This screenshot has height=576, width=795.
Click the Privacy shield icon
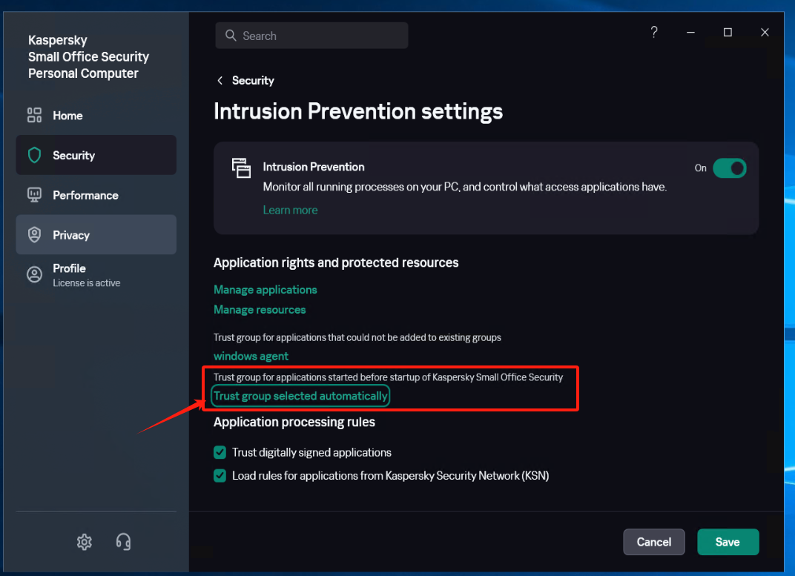(x=35, y=235)
